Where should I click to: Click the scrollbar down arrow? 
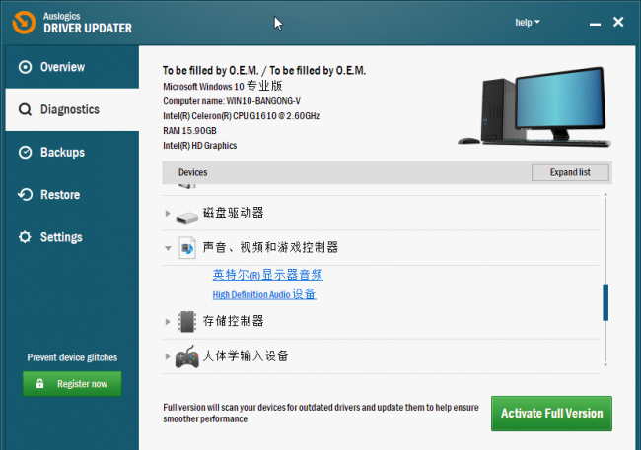pyautogui.click(x=605, y=365)
